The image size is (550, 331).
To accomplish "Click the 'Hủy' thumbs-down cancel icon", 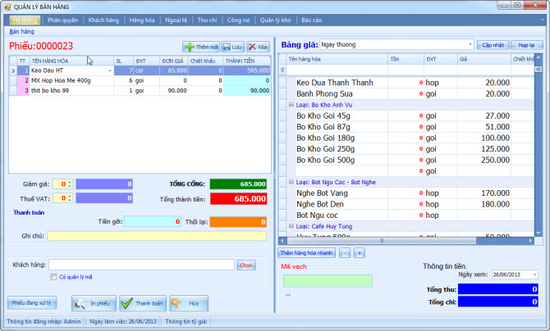I will pyautogui.click(x=176, y=303).
